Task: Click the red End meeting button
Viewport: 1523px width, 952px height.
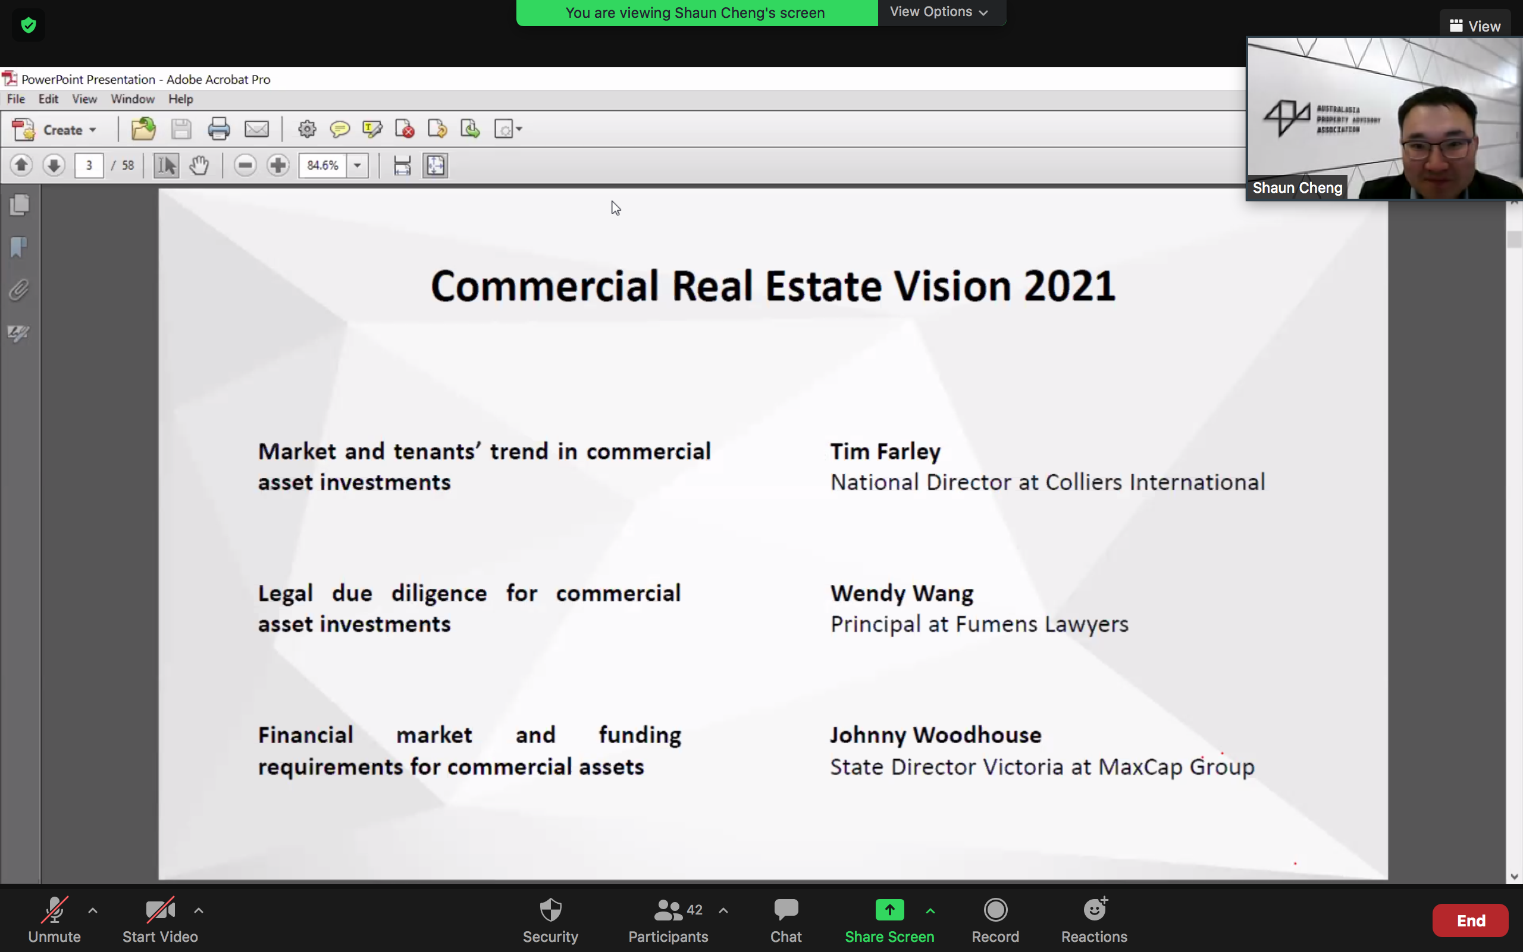Action: (x=1470, y=920)
